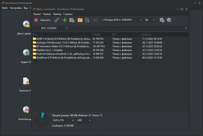Open the Вид menu in main window

coord(26,8)
